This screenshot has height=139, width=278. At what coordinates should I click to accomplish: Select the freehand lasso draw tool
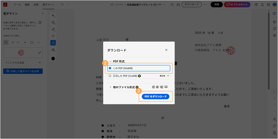pyautogui.click(x=53, y=36)
